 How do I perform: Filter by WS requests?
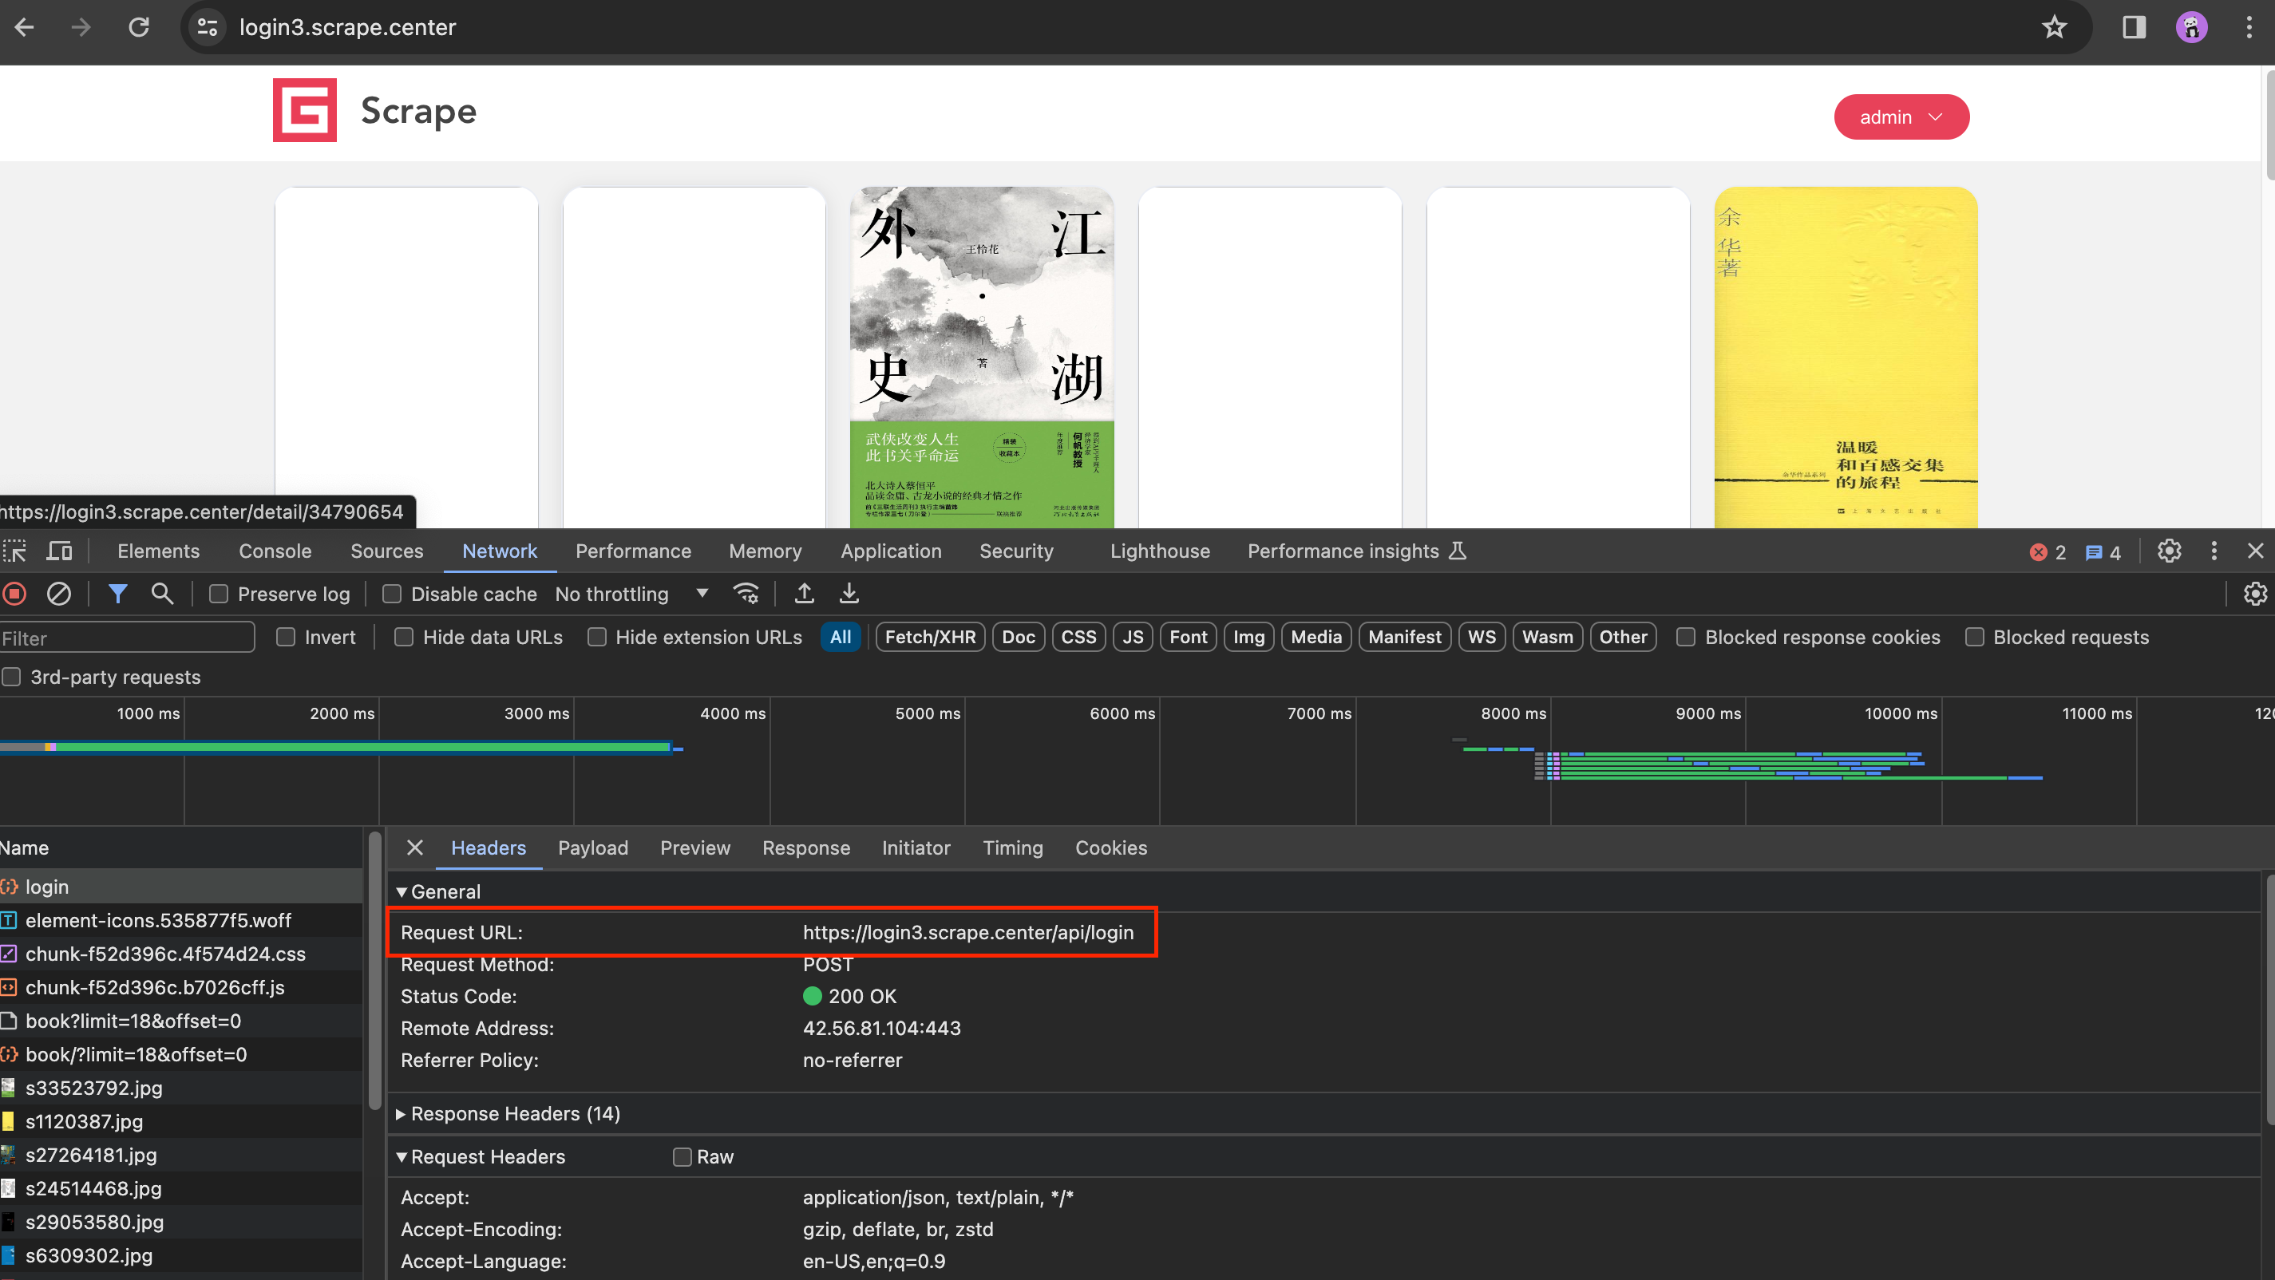(1481, 637)
